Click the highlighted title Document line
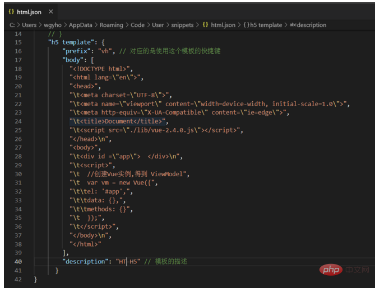375x288 pixels. pyautogui.click(x=117, y=121)
